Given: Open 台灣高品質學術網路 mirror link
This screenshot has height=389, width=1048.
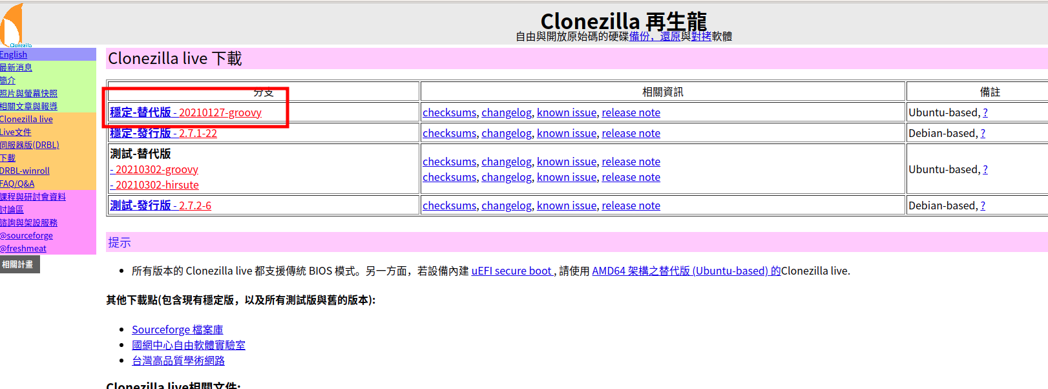Looking at the screenshot, I should tap(178, 361).
